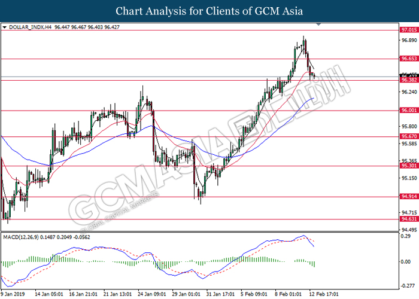Click the 12 Feb 17:01 time label
This screenshot has height=299, width=419.
tap(324, 294)
